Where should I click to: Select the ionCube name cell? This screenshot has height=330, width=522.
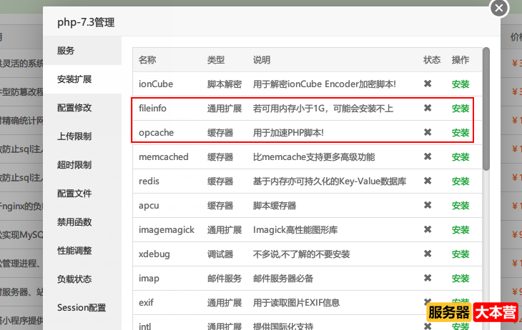pyautogui.click(x=156, y=84)
